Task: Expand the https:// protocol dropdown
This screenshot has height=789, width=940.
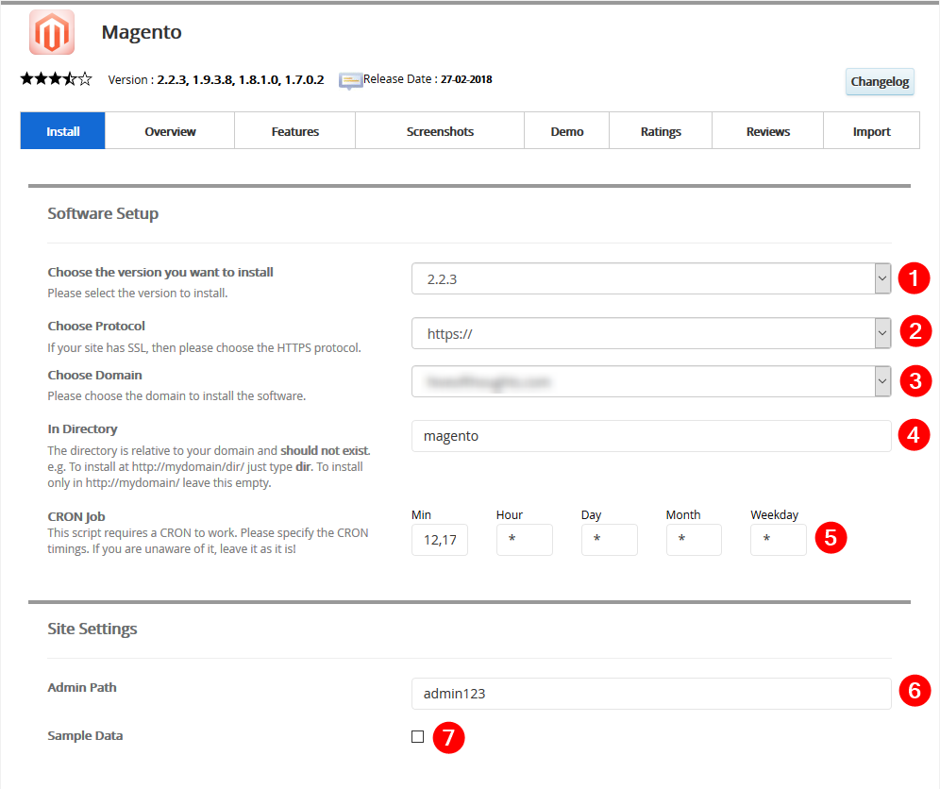Action: coord(651,333)
